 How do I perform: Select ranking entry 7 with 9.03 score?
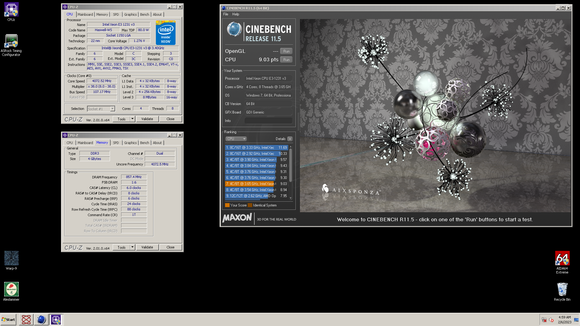click(x=256, y=184)
